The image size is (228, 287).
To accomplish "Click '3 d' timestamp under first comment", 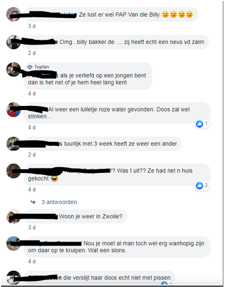I will coord(32,26).
